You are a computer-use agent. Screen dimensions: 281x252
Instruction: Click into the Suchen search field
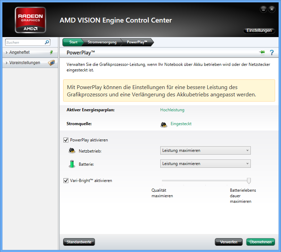tap(24, 42)
